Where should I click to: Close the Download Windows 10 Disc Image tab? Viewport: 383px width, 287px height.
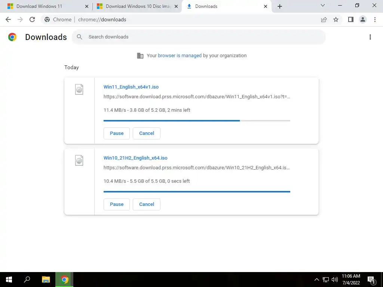(x=176, y=6)
